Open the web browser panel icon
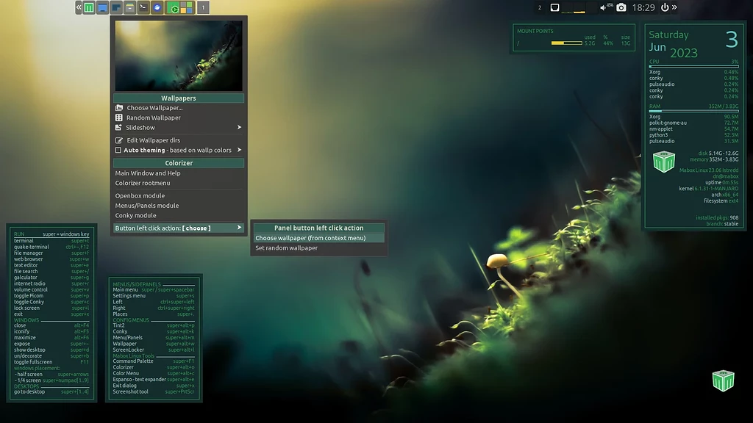 point(157,7)
